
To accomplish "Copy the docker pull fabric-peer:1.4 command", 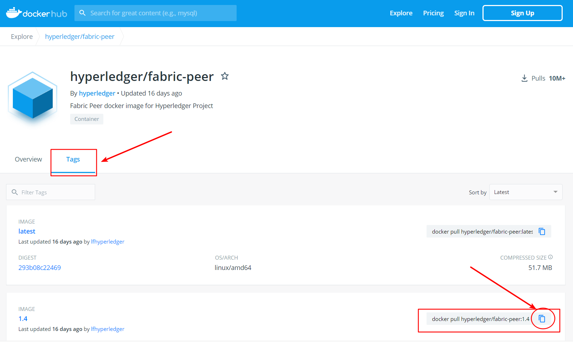I will (542, 319).
